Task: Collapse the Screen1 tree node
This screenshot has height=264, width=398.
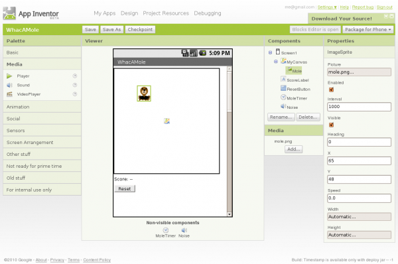Action: (271, 52)
